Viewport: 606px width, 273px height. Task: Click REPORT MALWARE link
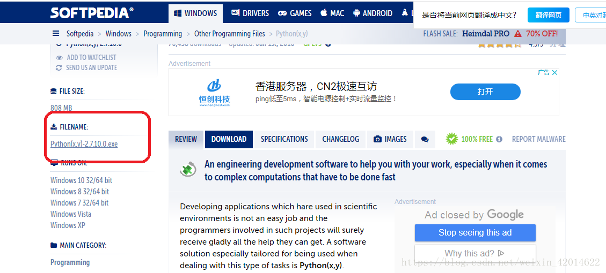[539, 139]
